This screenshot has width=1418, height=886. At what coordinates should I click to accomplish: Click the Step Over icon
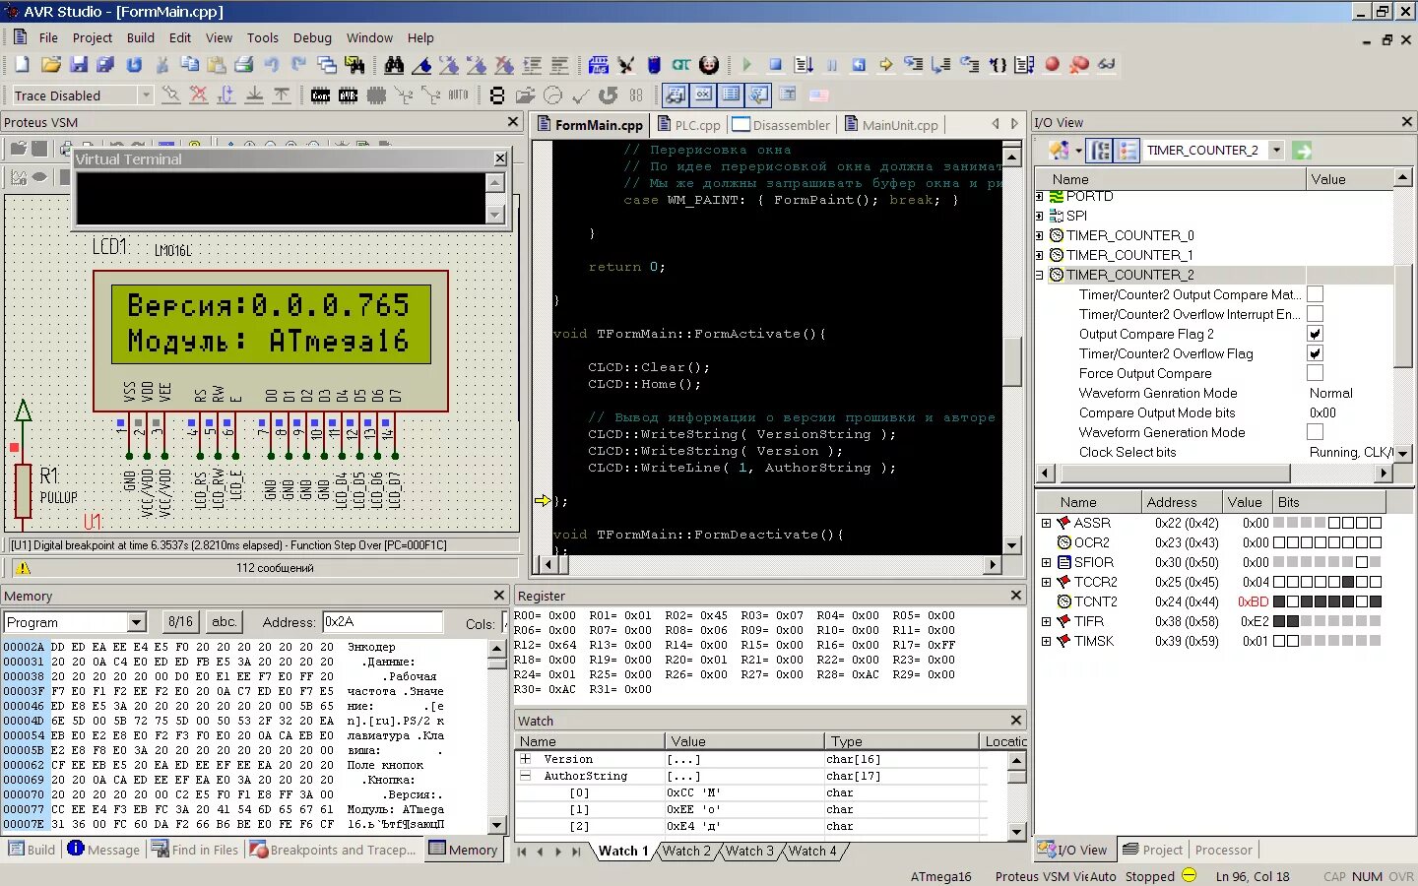941,65
